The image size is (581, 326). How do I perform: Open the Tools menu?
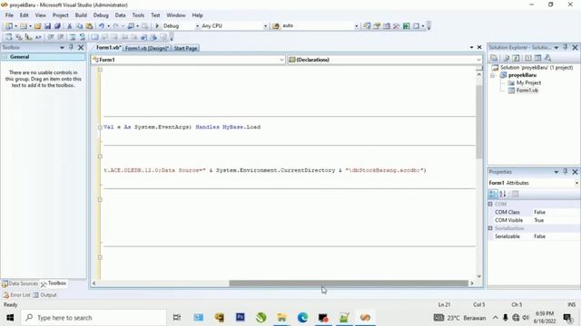(x=138, y=15)
